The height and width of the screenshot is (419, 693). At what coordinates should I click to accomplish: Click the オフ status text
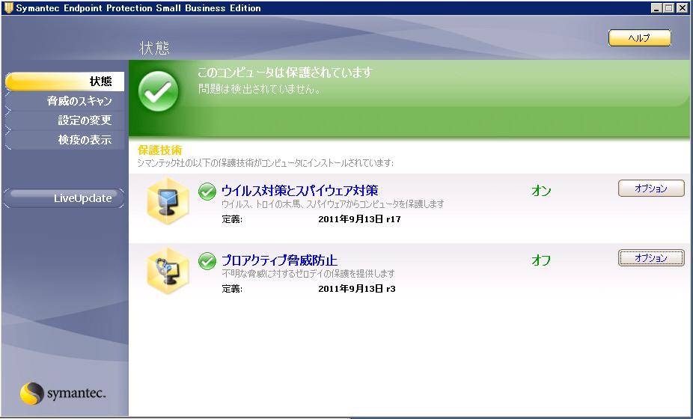coord(541,260)
